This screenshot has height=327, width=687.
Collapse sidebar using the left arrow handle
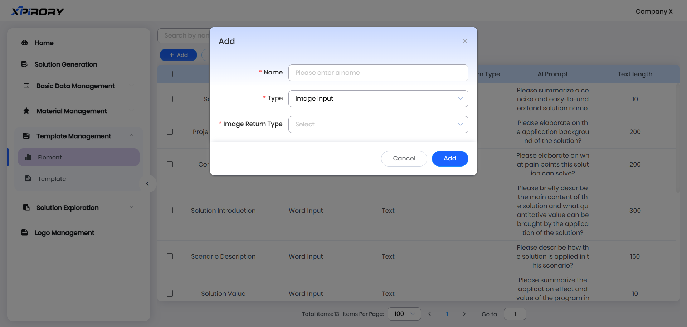[147, 184]
